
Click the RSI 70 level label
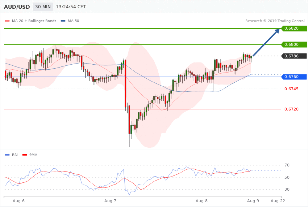287,165
